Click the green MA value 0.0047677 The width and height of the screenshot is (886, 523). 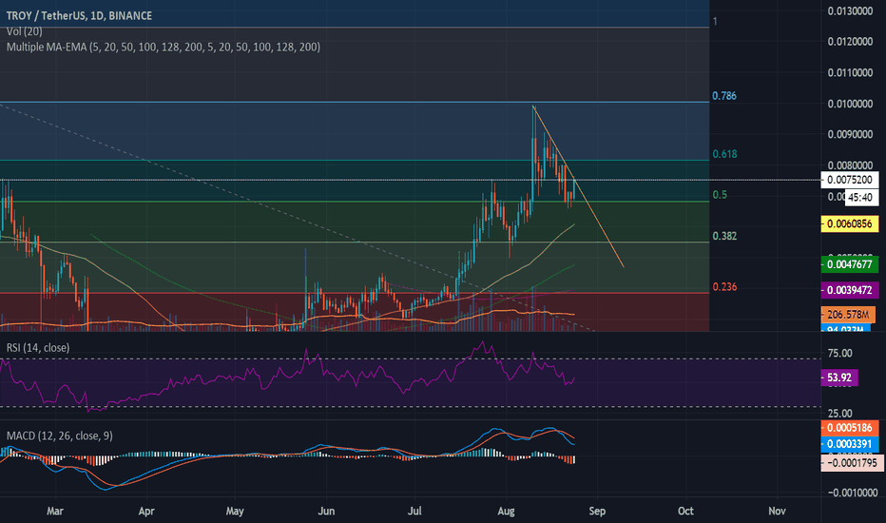coord(850,264)
